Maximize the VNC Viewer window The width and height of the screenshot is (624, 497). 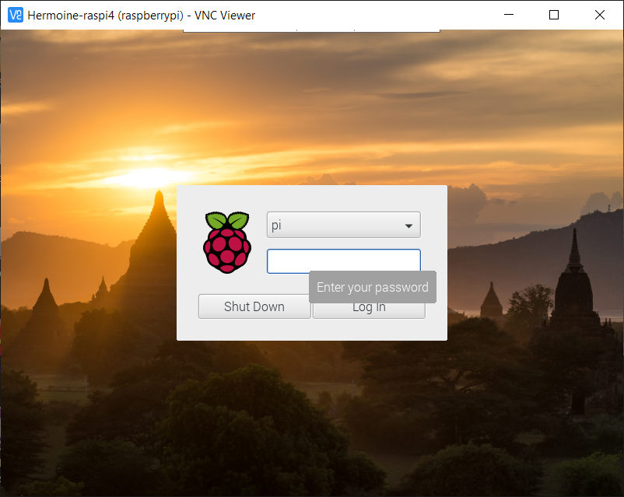[x=553, y=15]
